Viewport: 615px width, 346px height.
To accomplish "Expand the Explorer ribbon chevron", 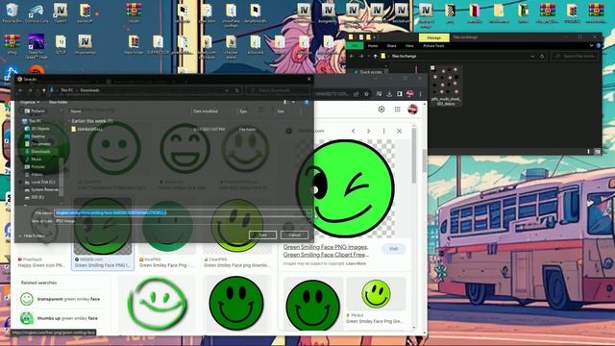I will pos(592,46).
